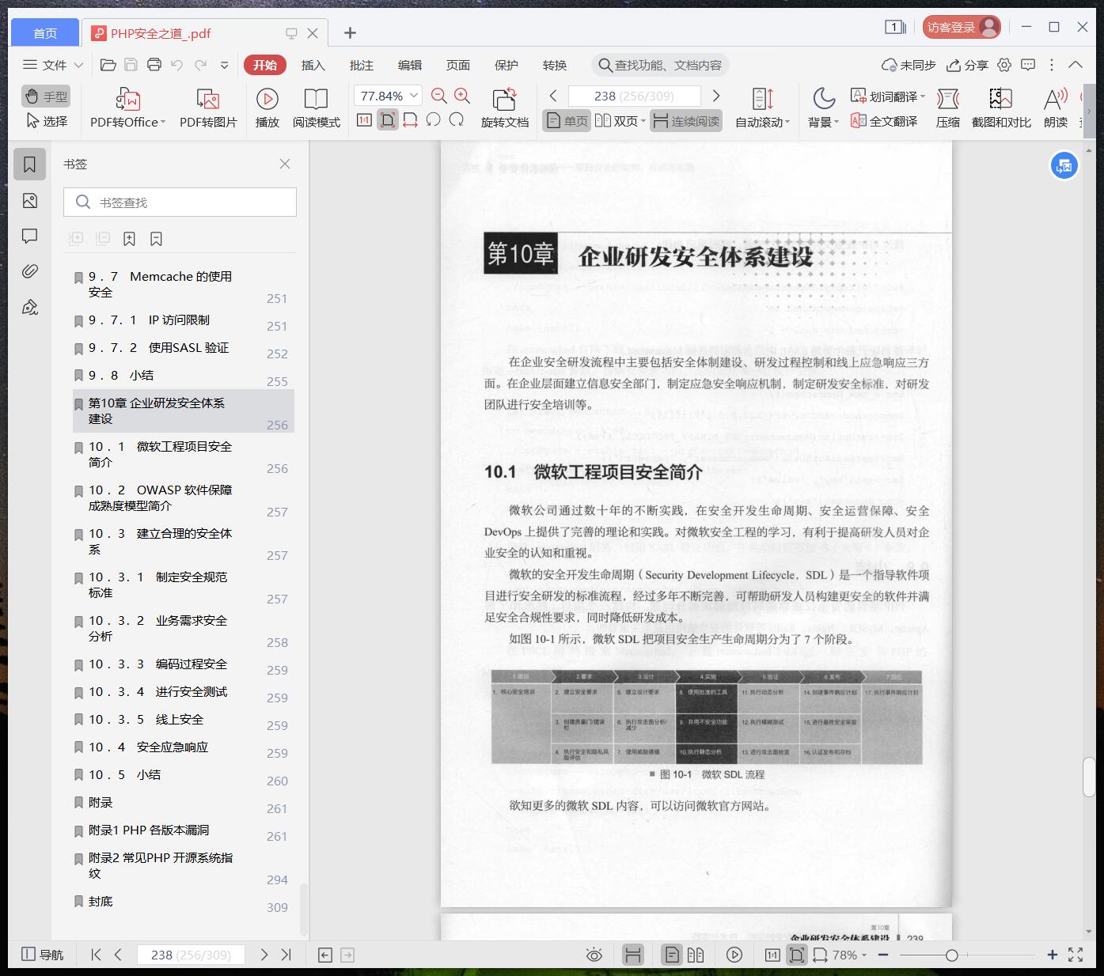Click the 未同步 sync status
The width and height of the screenshot is (1104, 976).
[909, 65]
